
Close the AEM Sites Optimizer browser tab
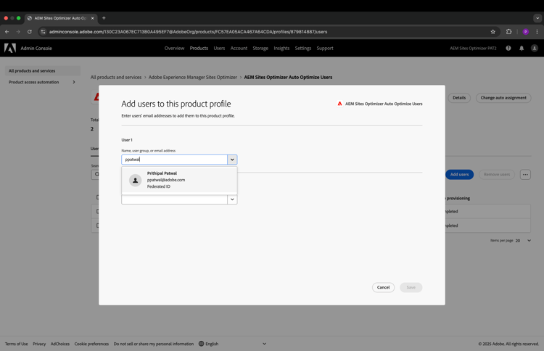[x=93, y=18]
